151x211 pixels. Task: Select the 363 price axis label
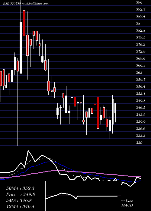click(139, 73)
